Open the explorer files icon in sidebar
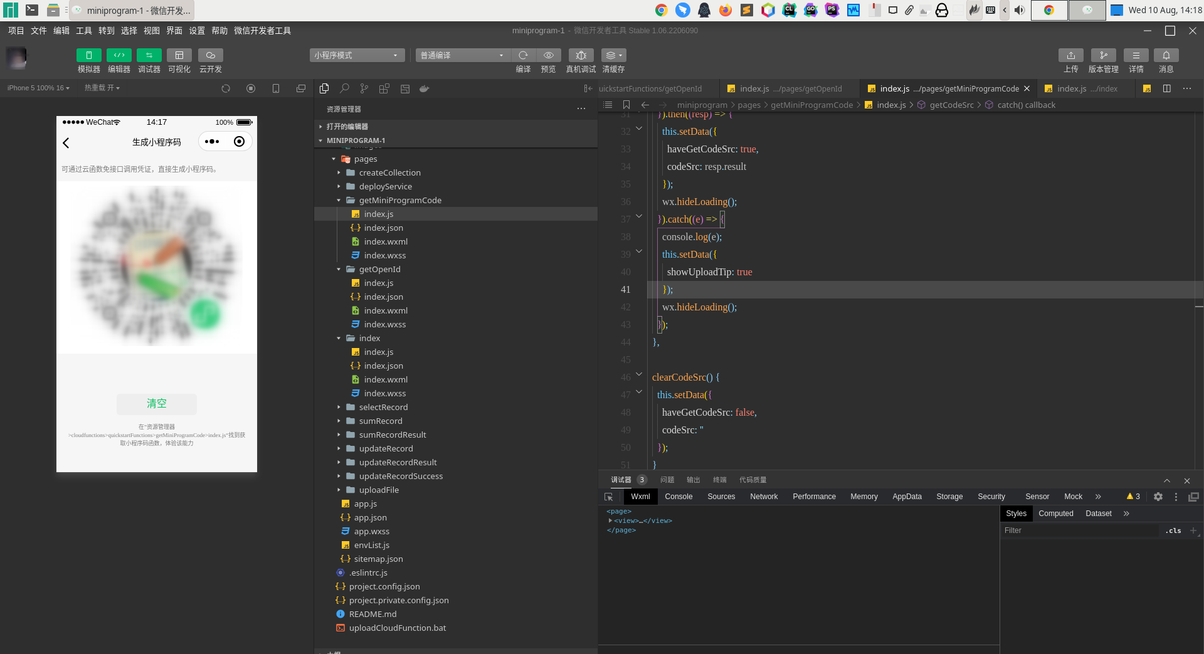Image resolution: width=1204 pixels, height=654 pixels. pos(324,88)
